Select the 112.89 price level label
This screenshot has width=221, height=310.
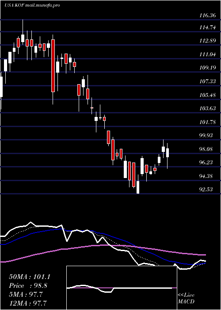207,41
